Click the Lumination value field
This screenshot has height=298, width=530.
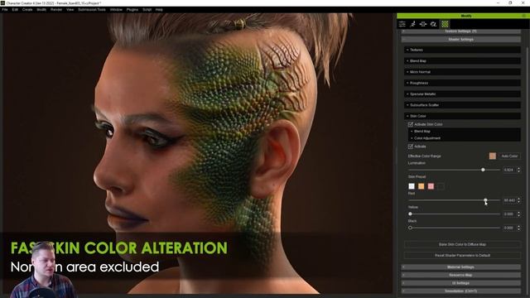[509, 170]
